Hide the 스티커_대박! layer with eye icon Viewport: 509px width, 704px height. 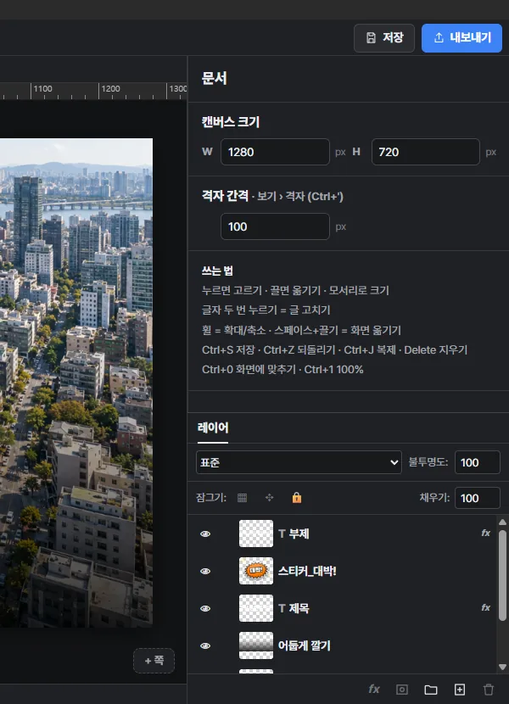pyautogui.click(x=205, y=571)
